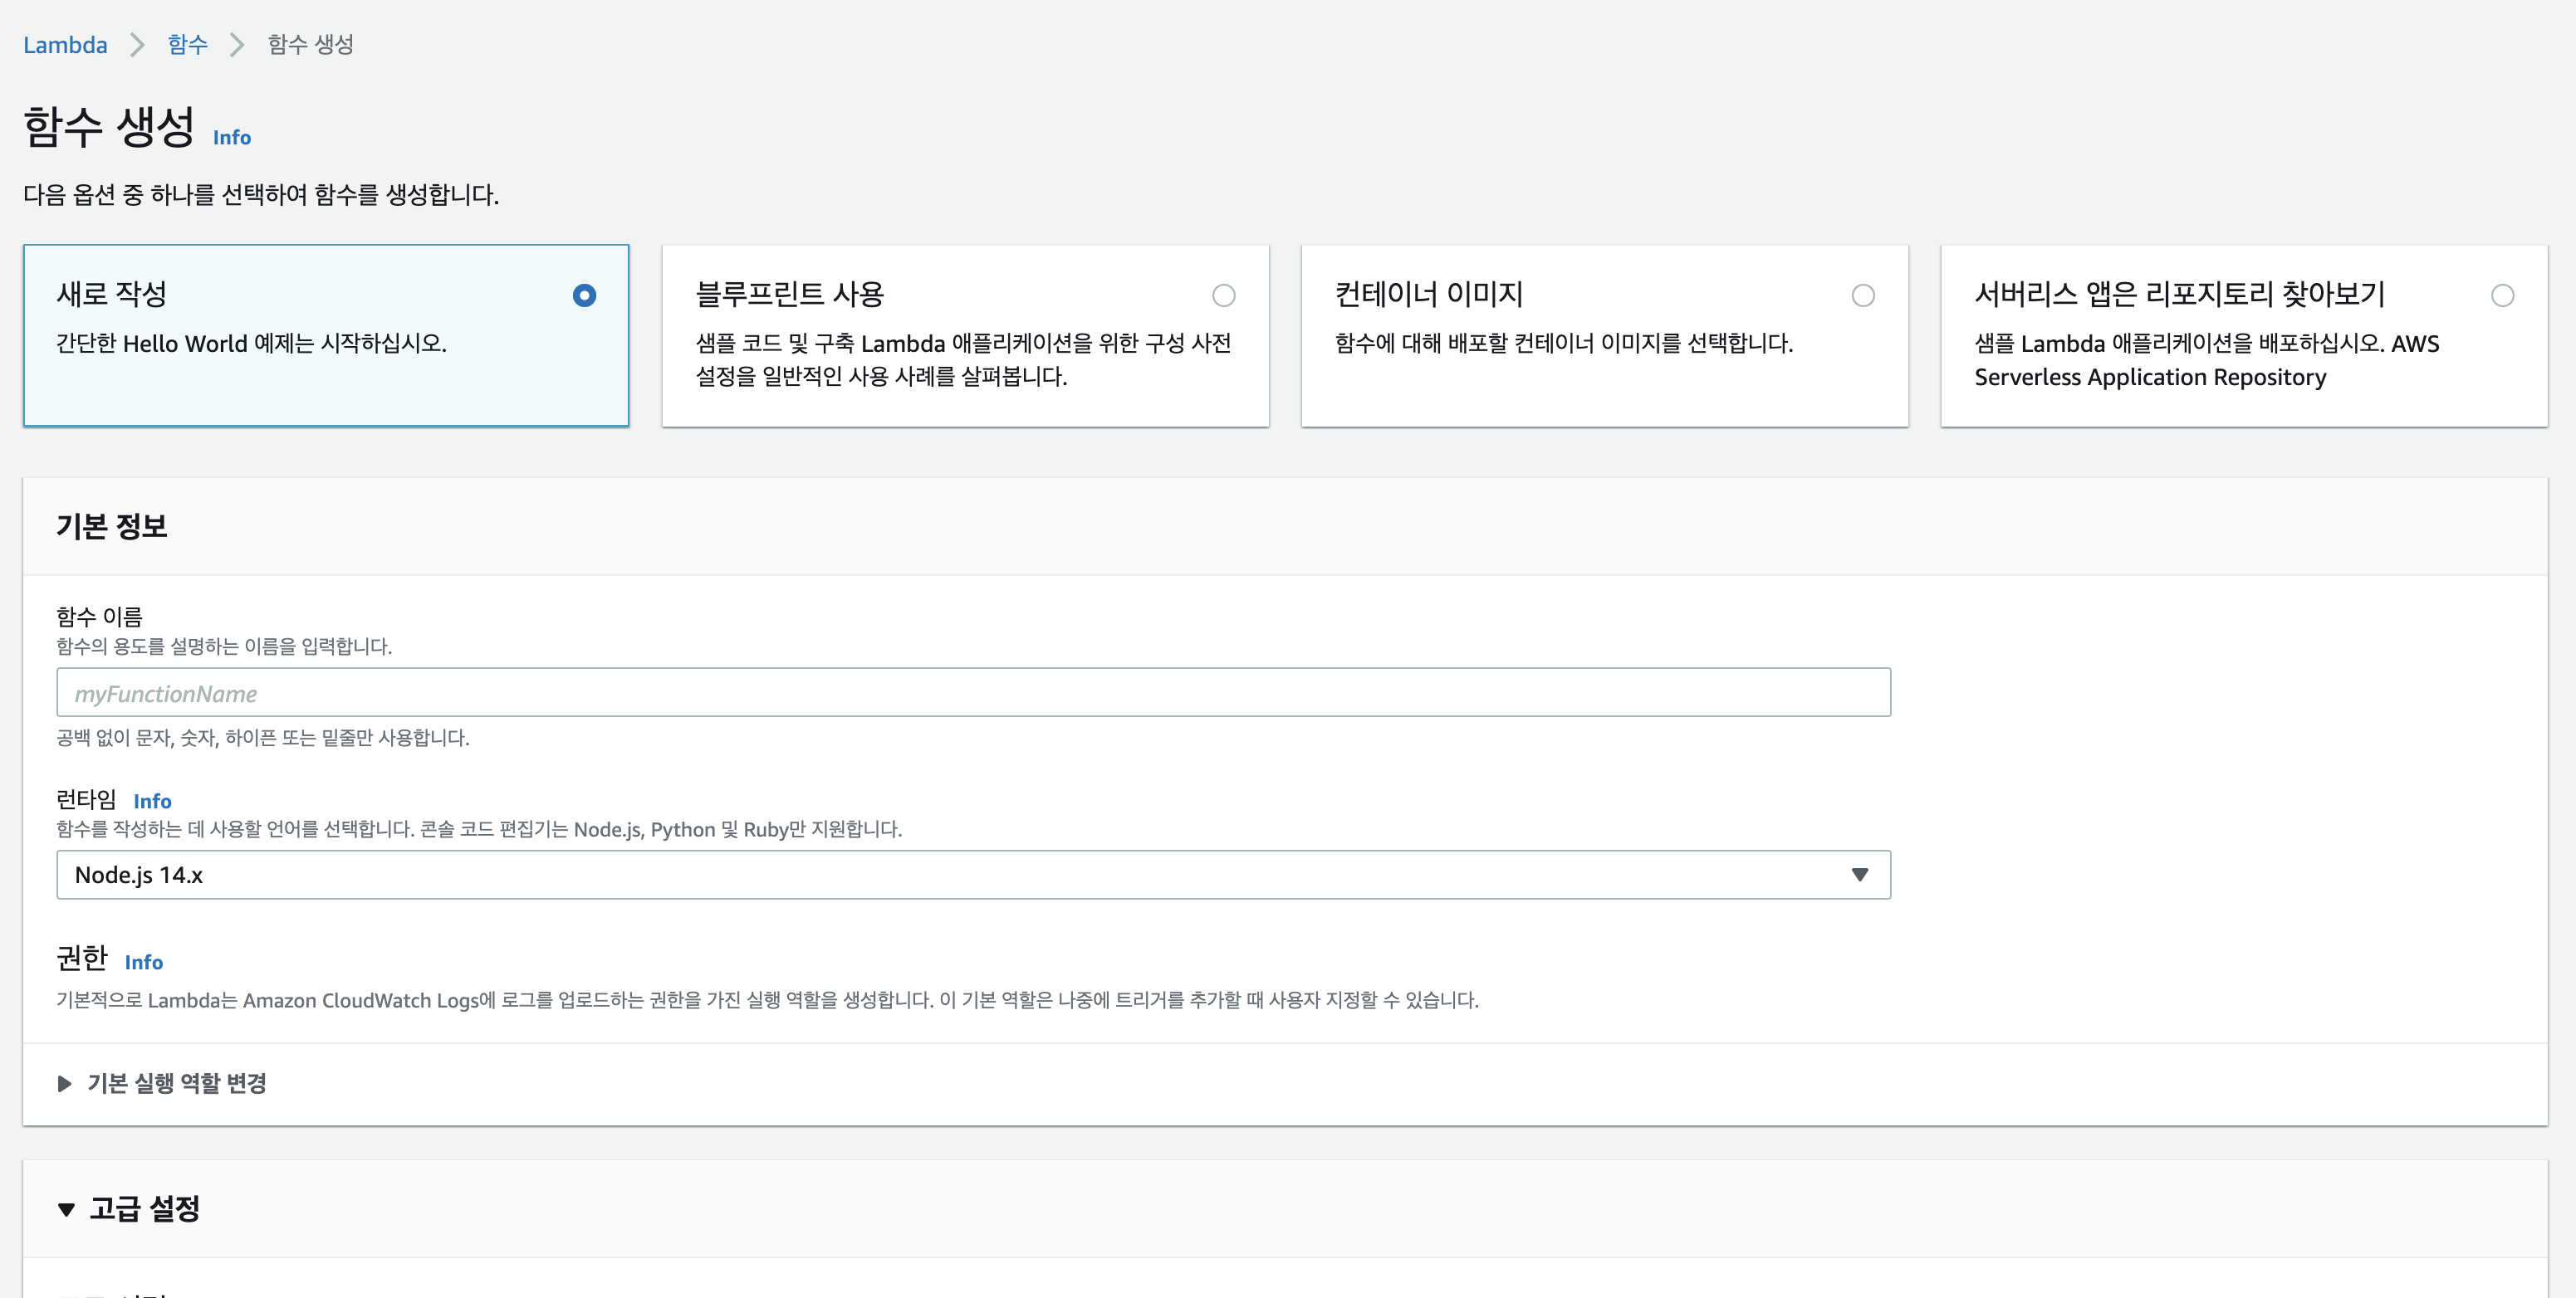Click the breadcrumb chevron after Lambda
The image size is (2576, 1298).
click(138, 45)
